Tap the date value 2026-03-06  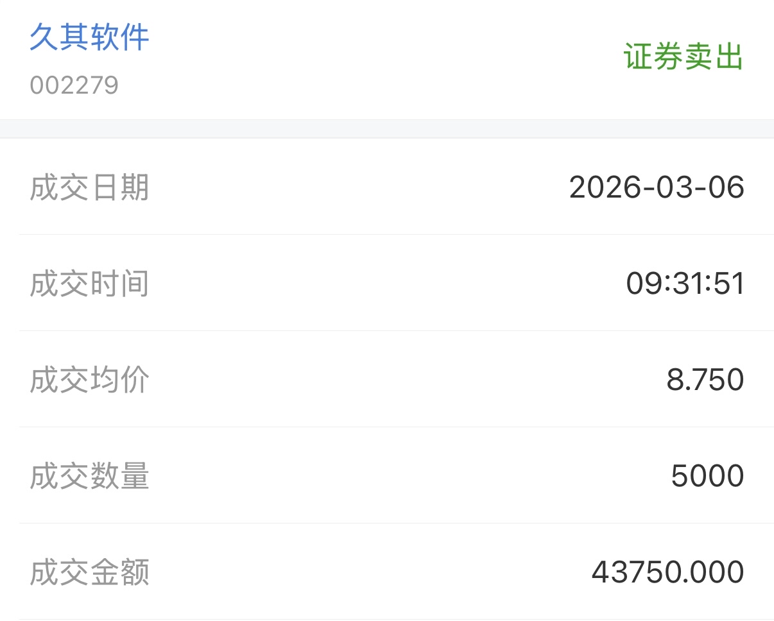pyautogui.click(x=657, y=187)
